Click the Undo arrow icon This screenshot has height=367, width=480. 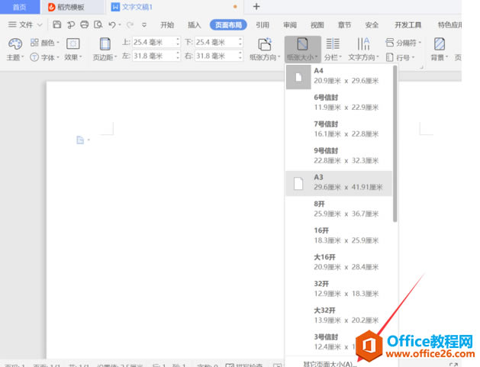tap(112, 24)
